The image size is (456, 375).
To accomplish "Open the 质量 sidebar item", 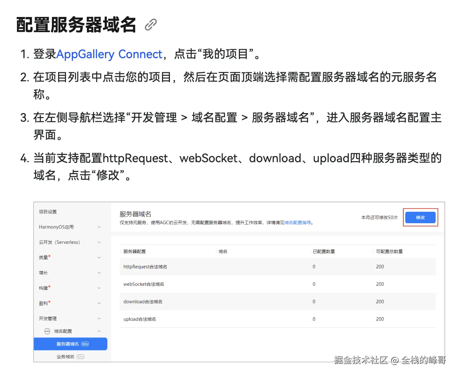I will pyautogui.click(x=44, y=257).
